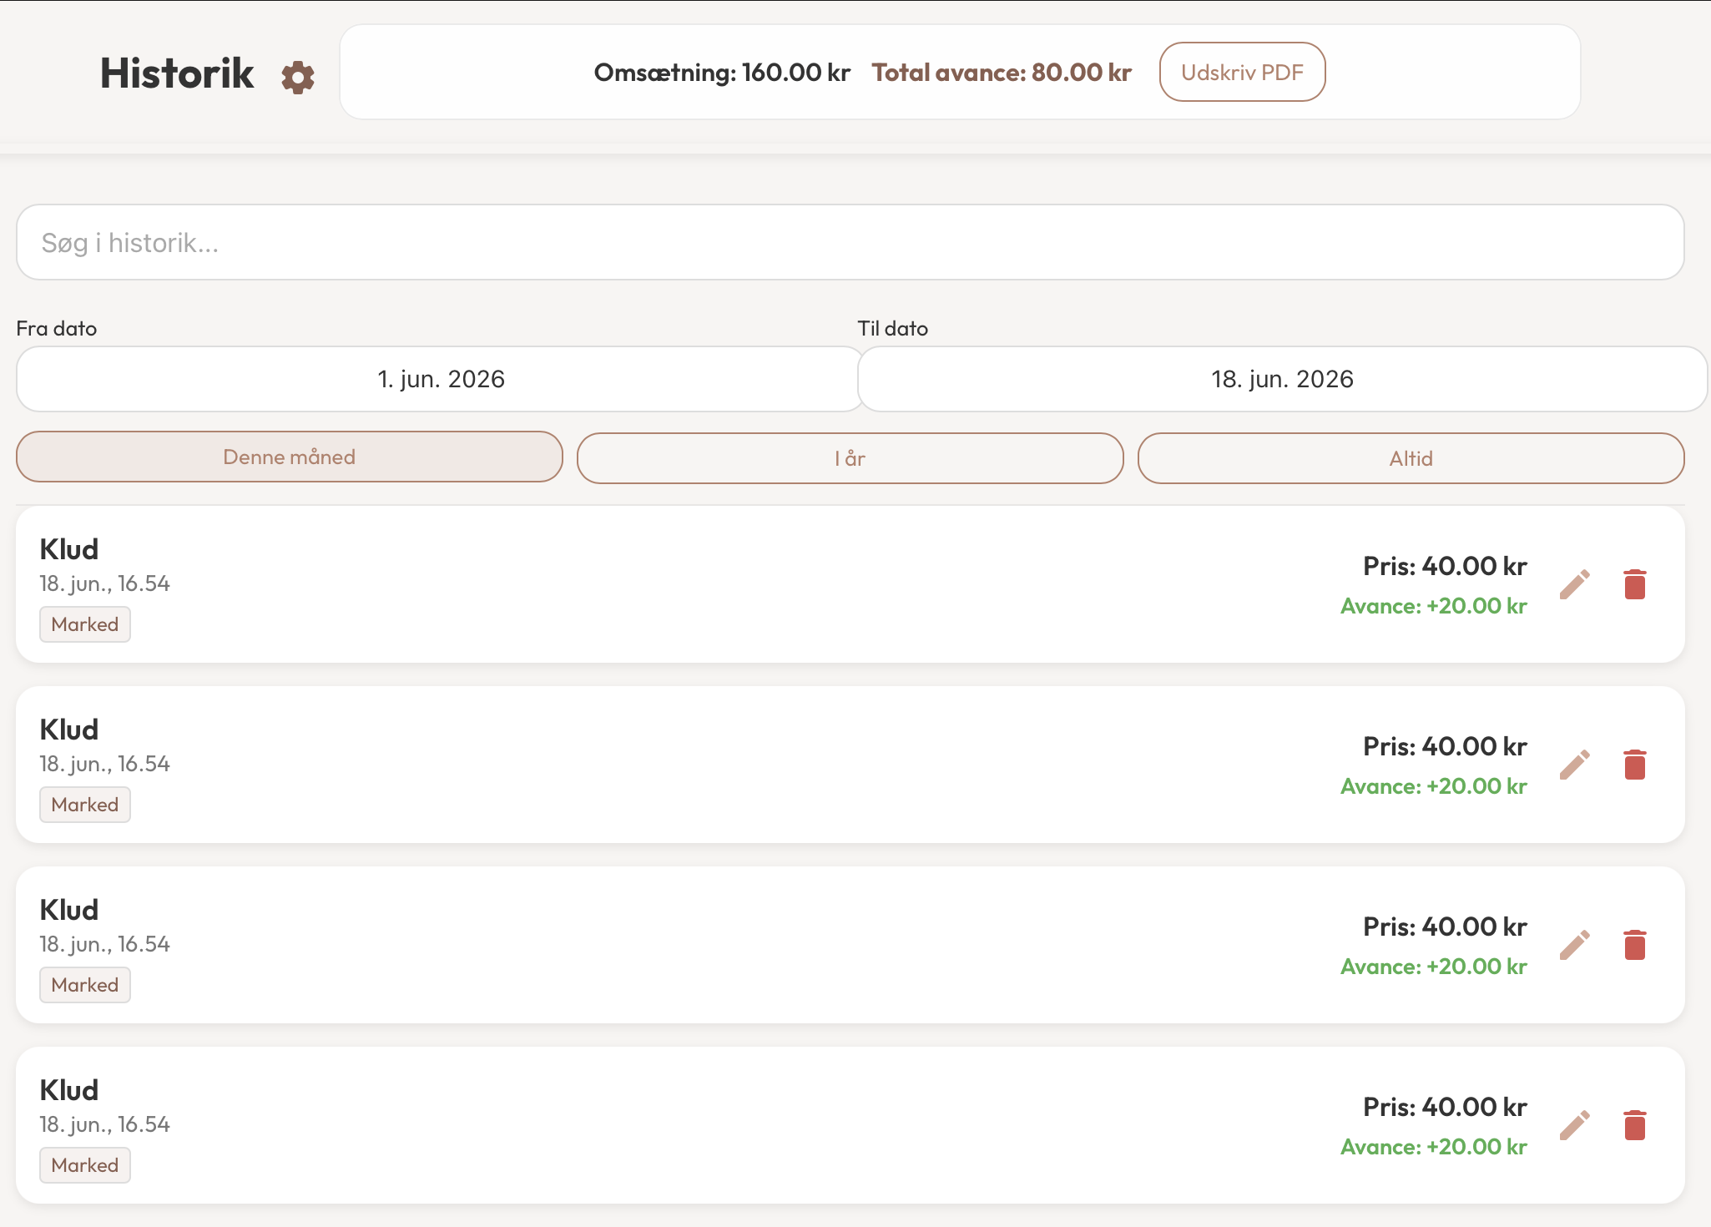Edit the first Klud entry with the pencil
Image resolution: width=1711 pixels, height=1227 pixels.
pos(1575,584)
